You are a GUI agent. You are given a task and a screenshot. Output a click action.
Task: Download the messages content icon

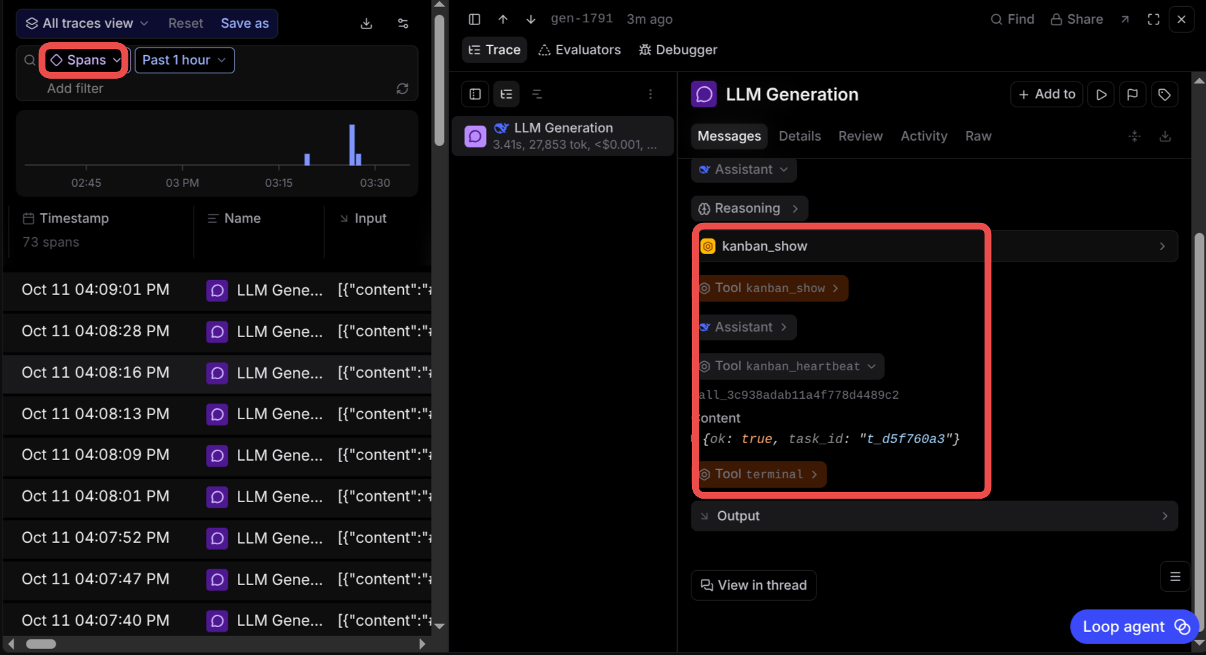[x=1165, y=136]
